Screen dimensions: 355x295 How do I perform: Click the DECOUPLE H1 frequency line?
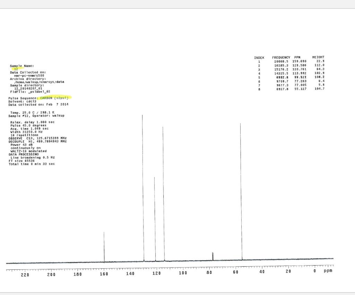click(38, 141)
